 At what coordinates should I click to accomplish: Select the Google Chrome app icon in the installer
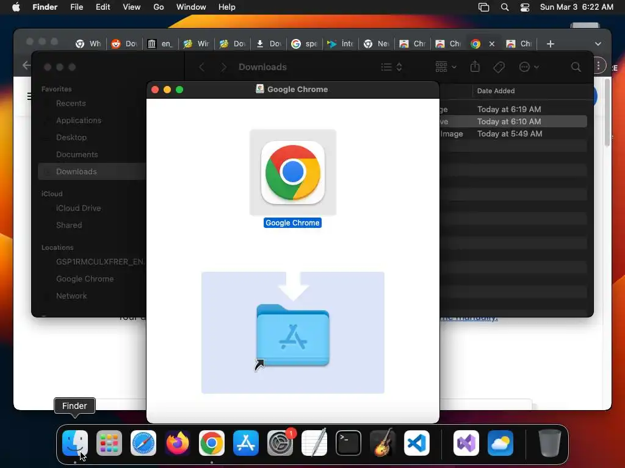[x=293, y=172]
